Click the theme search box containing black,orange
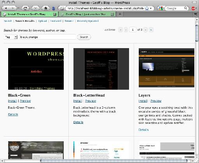The width and height of the screenshot is (199, 163). (x=48, y=37)
